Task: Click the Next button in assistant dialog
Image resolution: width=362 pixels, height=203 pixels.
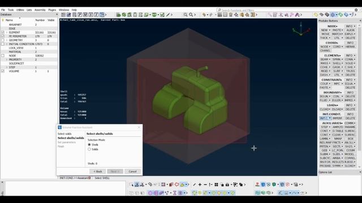Action: tap(115, 171)
